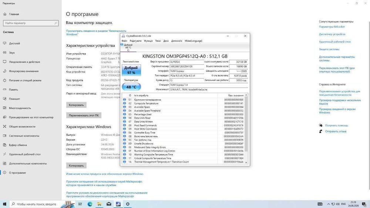The height and width of the screenshot is (208, 370).
Task: Select О программе in Settings sidebar
Action: pyautogui.click(x=17, y=173)
